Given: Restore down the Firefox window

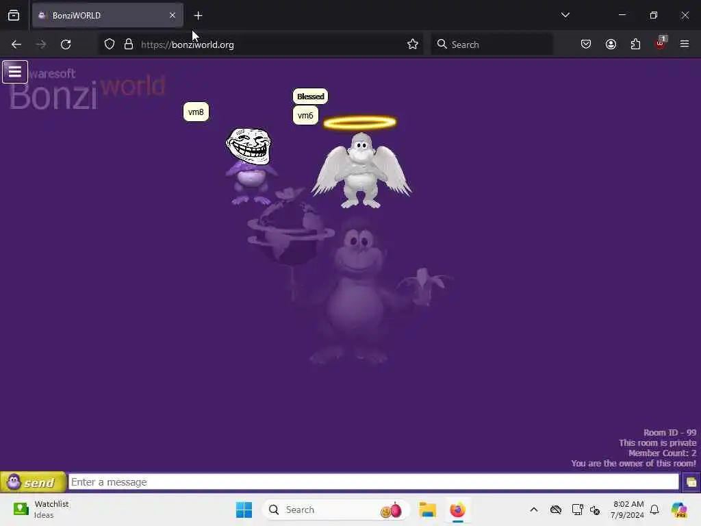Looking at the screenshot, I should tap(654, 15).
